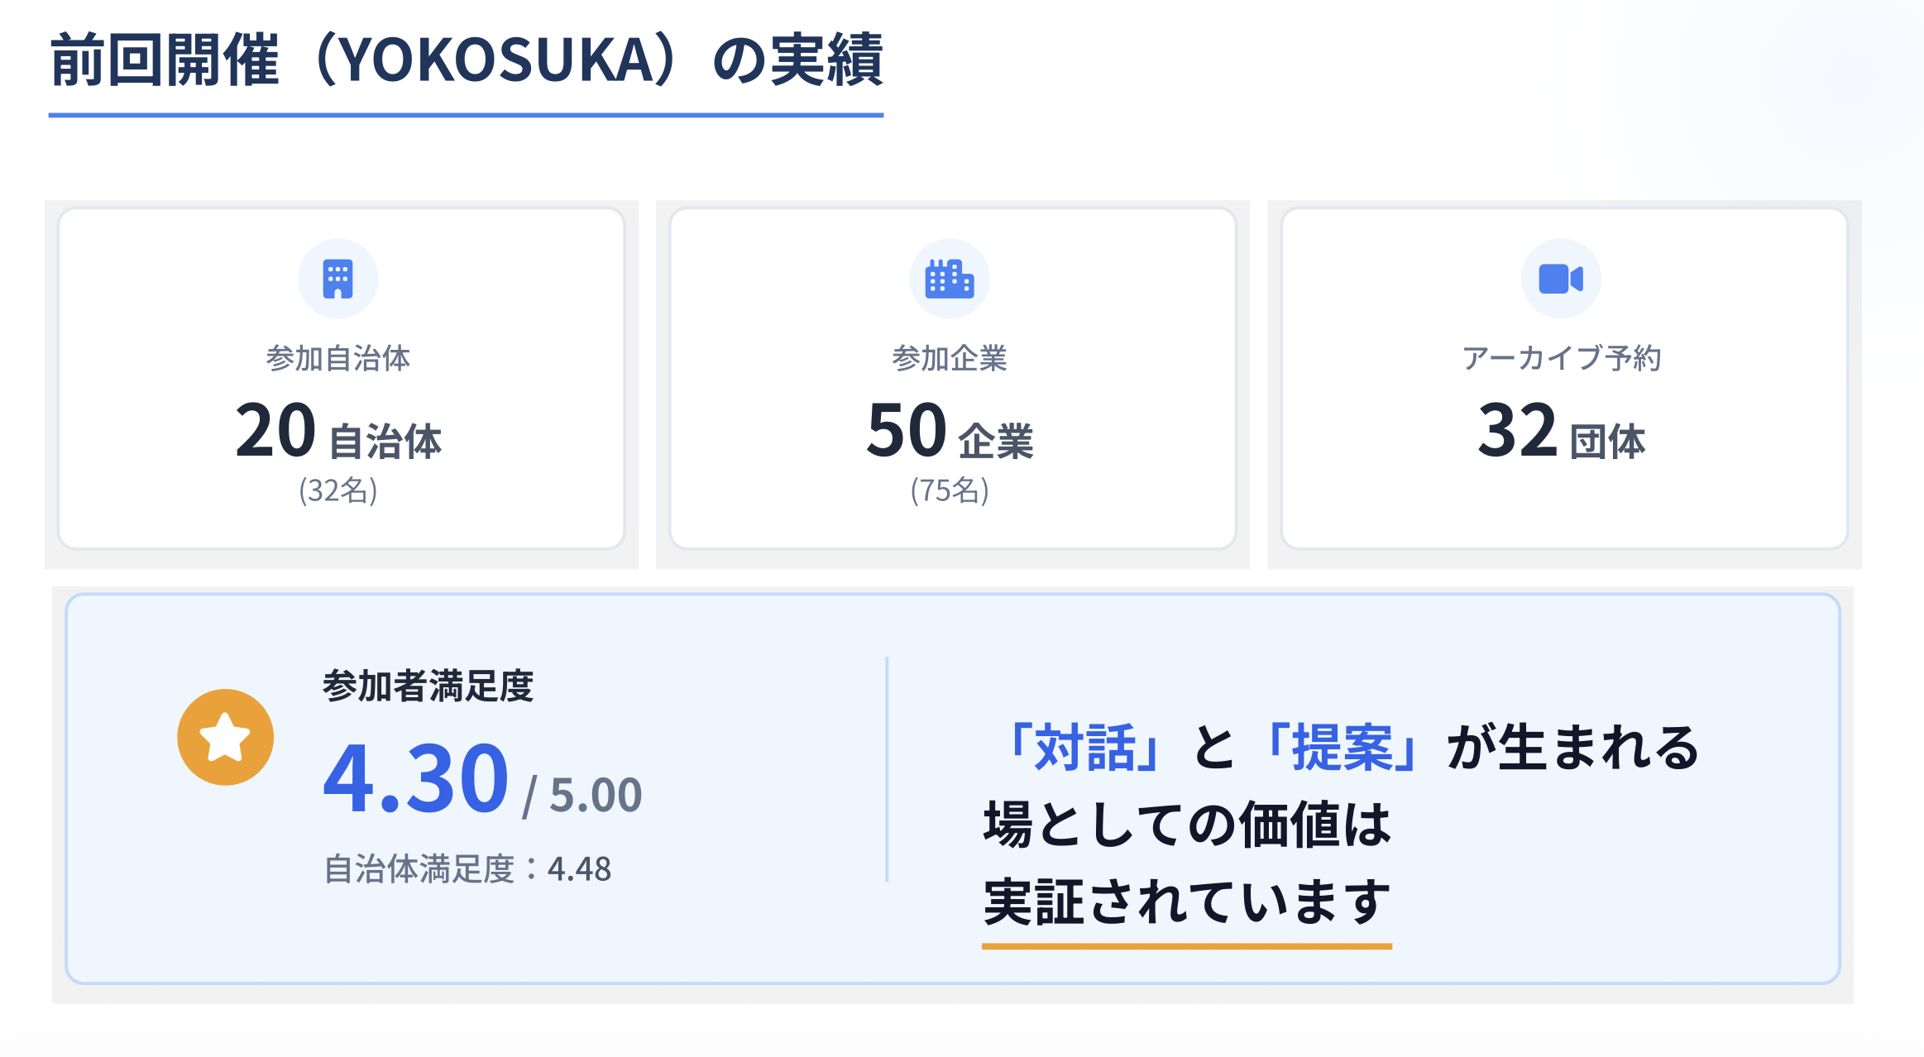Select the slide title 前回開催（YOKOSUKA）の実績
Image resolution: width=1924 pixels, height=1057 pixels.
[x=466, y=60]
